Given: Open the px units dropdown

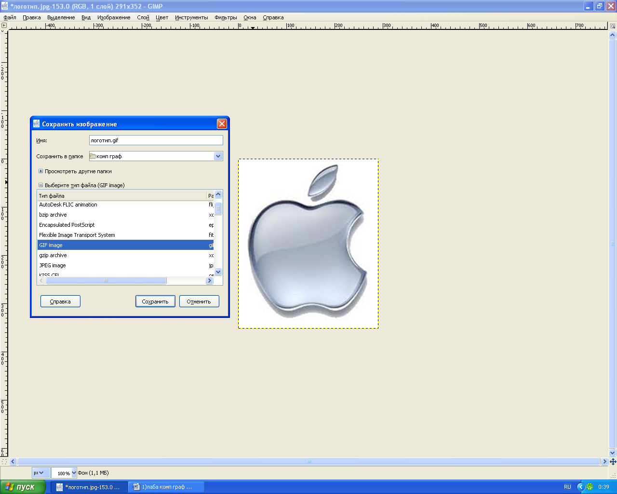Looking at the screenshot, I should pos(40,473).
